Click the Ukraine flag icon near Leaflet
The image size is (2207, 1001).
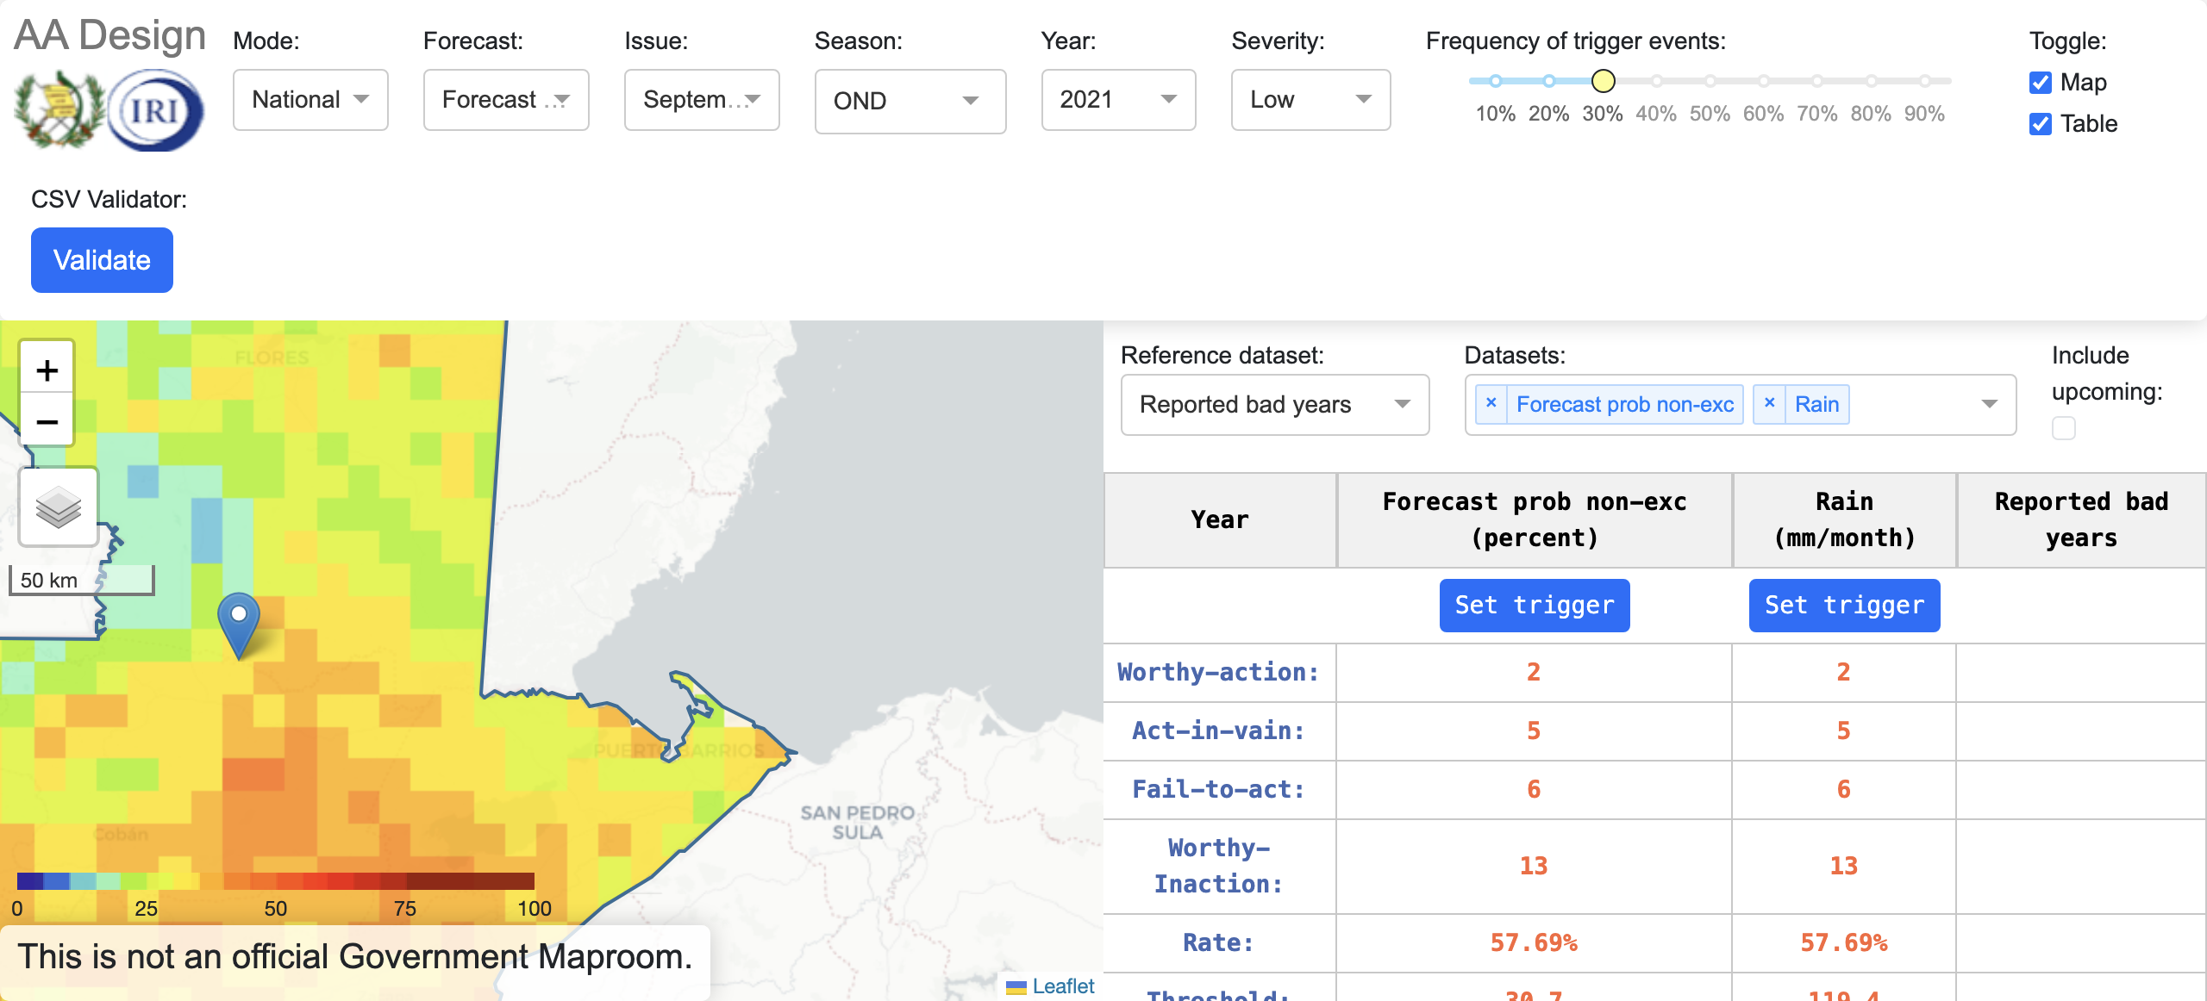click(1016, 986)
